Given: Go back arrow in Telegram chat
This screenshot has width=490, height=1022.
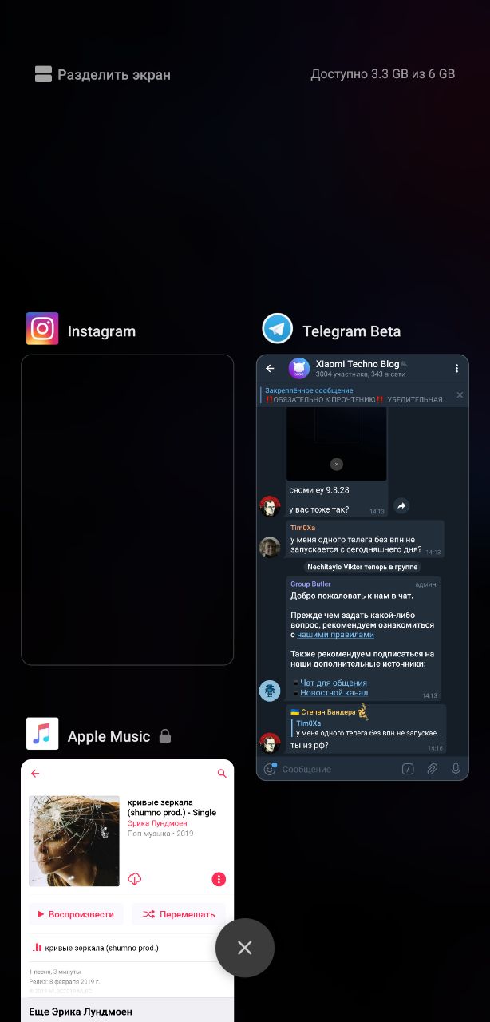Looking at the screenshot, I should coord(270,369).
